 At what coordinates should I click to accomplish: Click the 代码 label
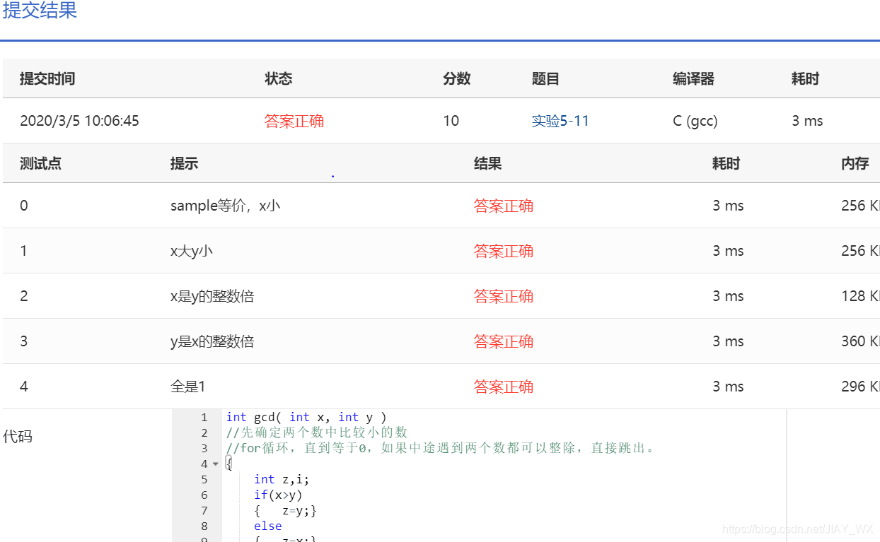18,436
